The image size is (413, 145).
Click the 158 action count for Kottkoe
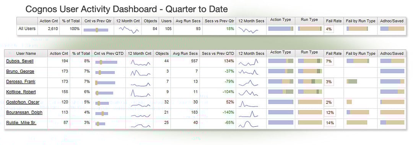[x=64, y=92]
